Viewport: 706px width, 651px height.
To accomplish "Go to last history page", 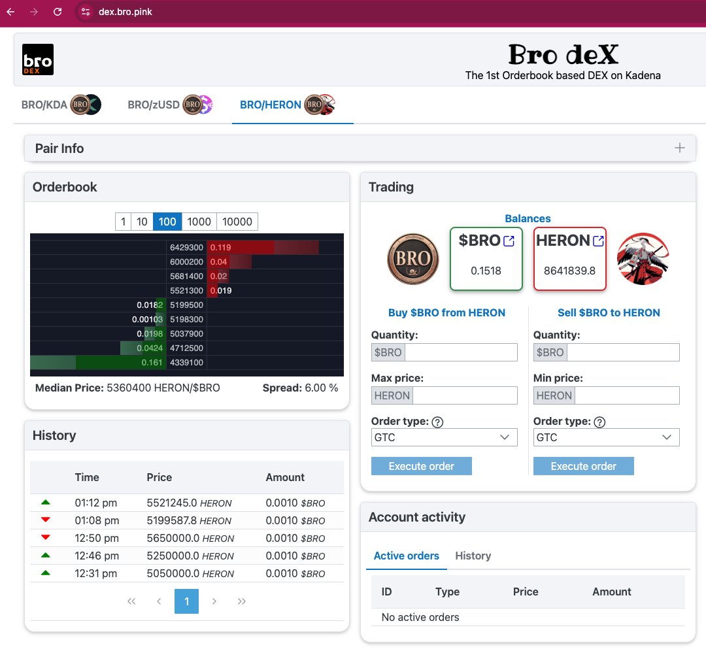I will [x=242, y=601].
